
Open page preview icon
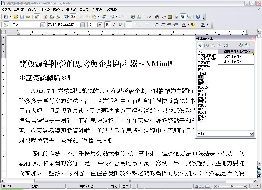pos(58,17)
